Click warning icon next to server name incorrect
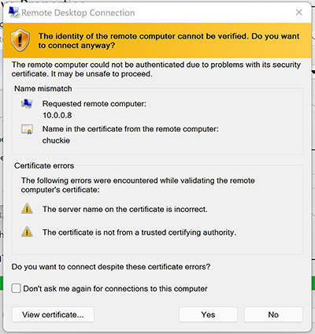 pyautogui.click(x=27, y=209)
